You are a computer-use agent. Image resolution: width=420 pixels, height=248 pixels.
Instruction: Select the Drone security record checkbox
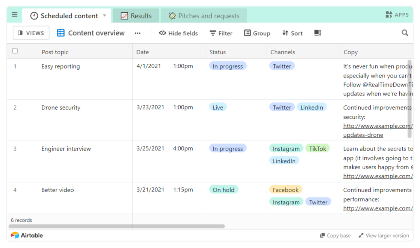[15, 108]
